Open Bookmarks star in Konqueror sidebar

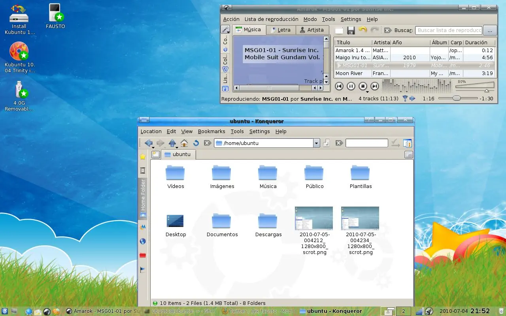point(143,157)
